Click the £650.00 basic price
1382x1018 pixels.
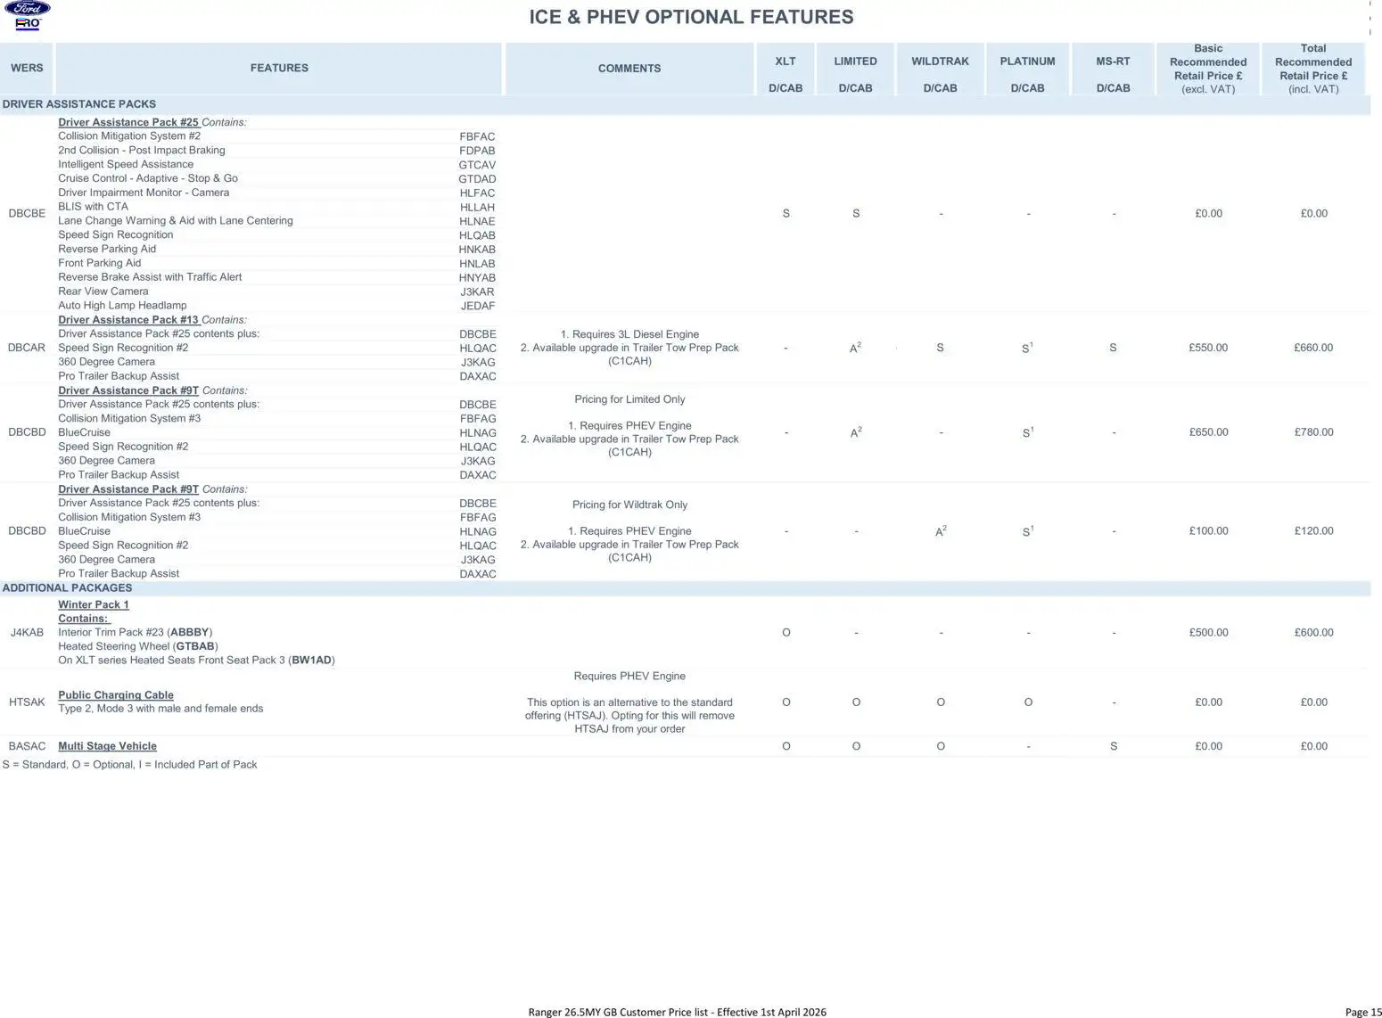[x=1208, y=432]
